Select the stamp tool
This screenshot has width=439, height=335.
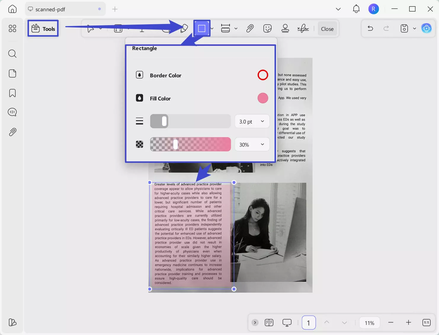click(285, 28)
